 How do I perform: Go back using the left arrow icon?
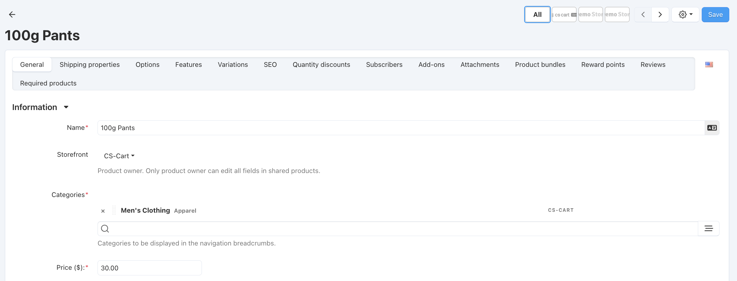pyautogui.click(x=12, y=14)
